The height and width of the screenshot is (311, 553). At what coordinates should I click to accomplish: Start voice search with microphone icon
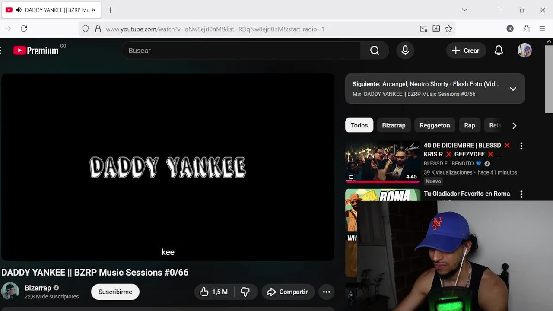(405, 51)
